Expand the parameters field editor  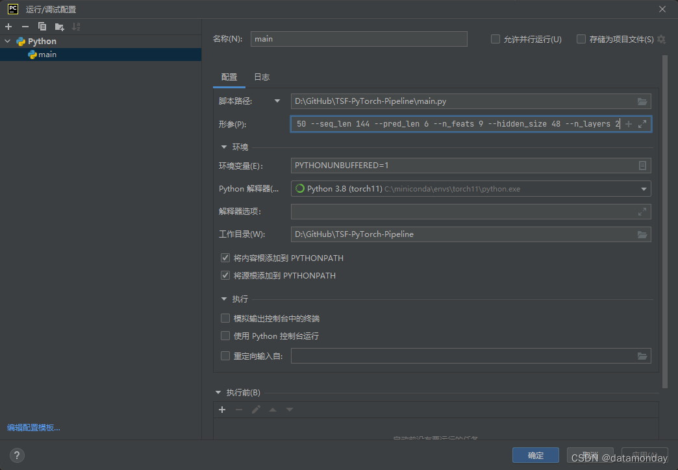tap(642, 124)
